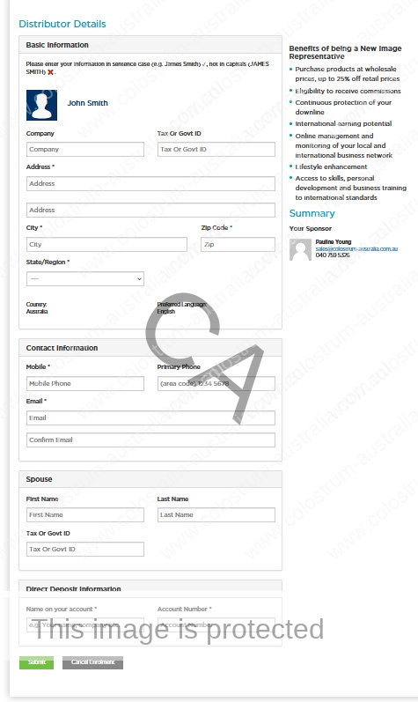Viewport: 418px width, 702px height.
Task: Click the Spouse First Name field
Action: click(x=85, y=515)
